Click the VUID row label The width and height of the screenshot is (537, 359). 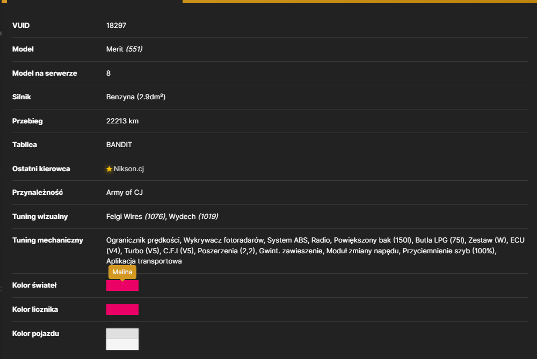21,25
